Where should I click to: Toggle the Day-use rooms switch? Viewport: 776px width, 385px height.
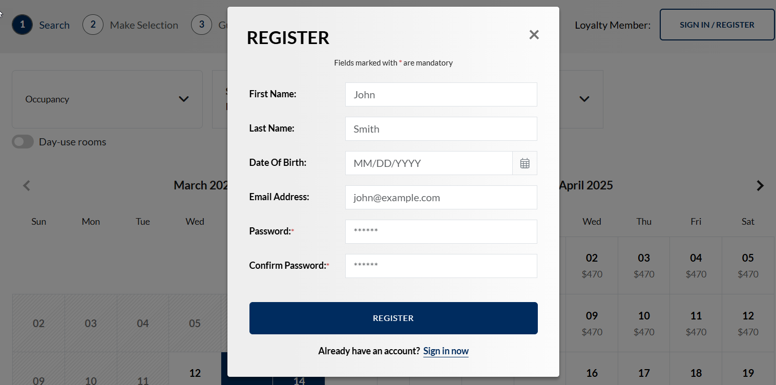pos(23,142)
